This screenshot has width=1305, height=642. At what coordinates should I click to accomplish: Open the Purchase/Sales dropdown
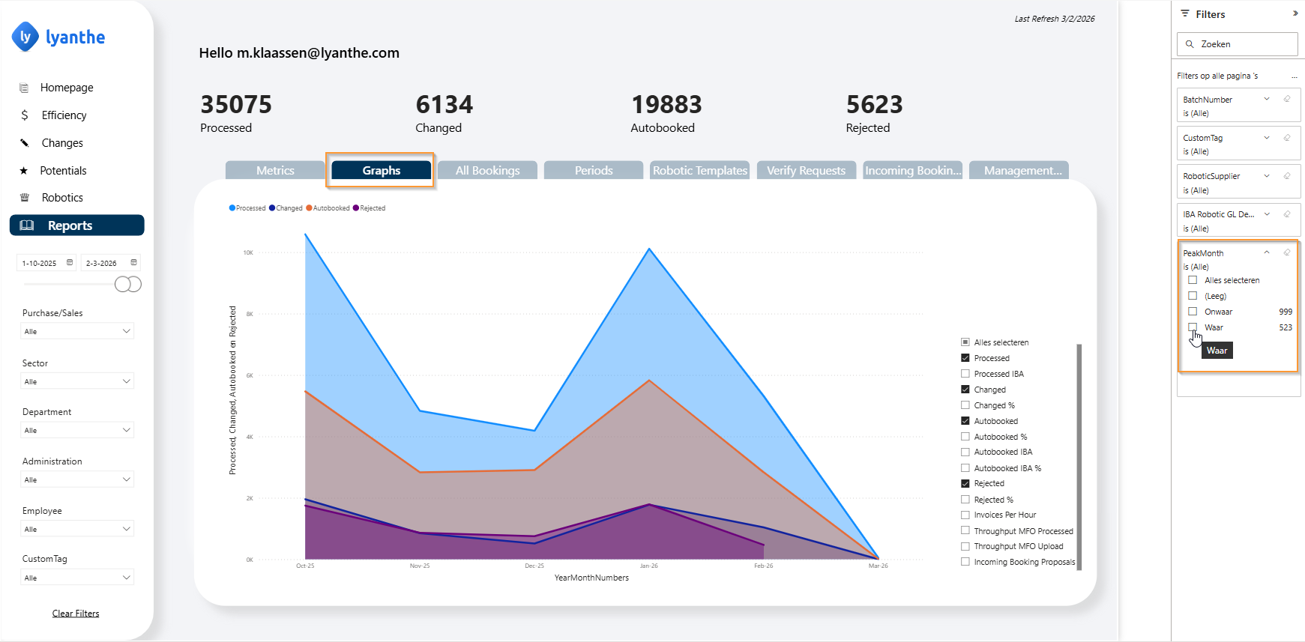(77, 331)
